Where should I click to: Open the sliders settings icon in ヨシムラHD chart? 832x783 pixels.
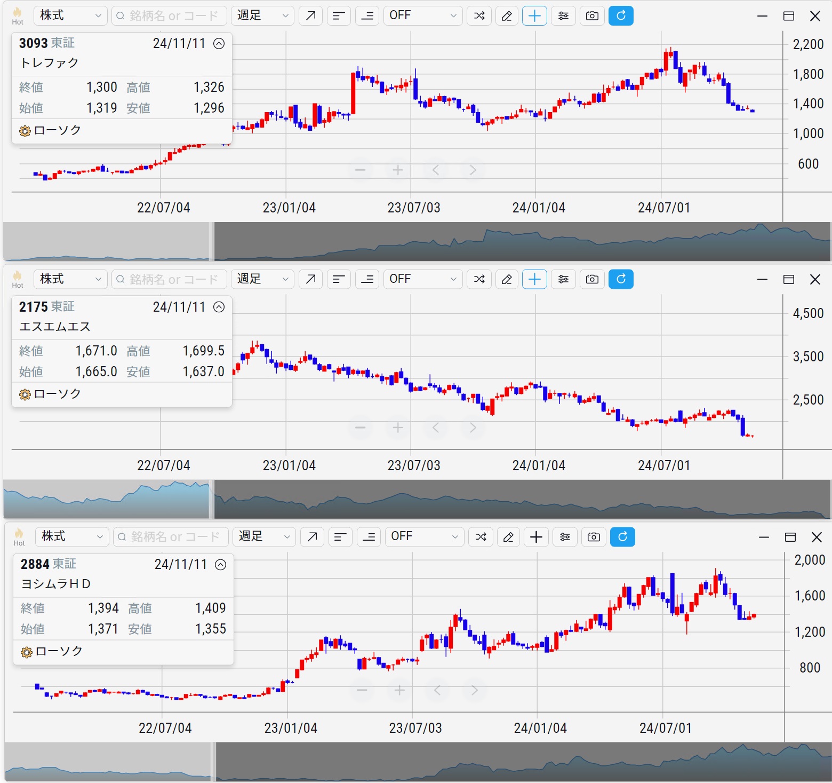pyautogui.click(x=565, y=536)
